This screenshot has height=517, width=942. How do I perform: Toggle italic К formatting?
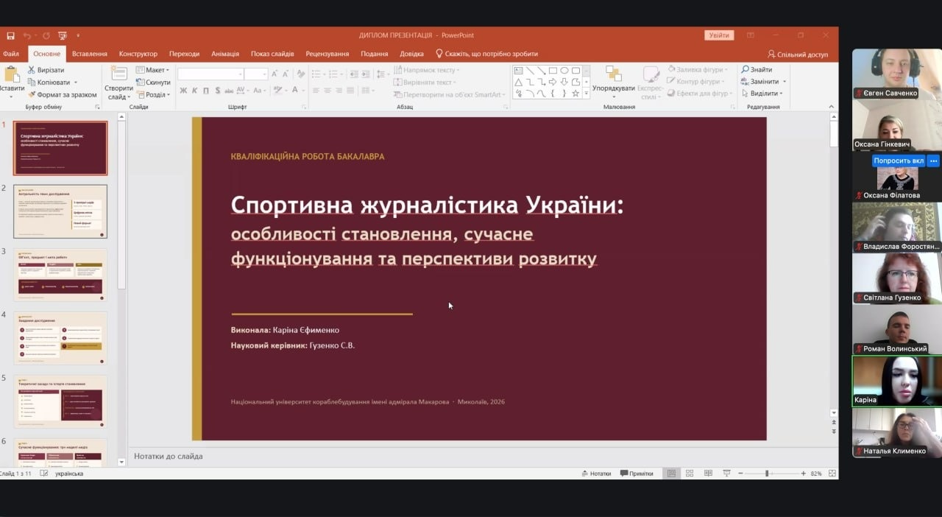195,90
